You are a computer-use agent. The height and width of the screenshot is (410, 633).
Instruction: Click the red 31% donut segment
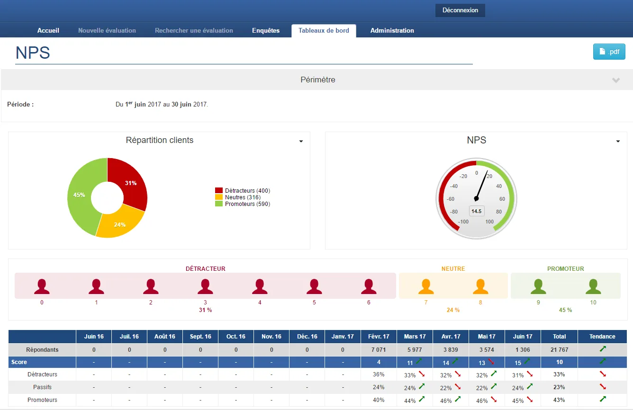pos(130,183)
